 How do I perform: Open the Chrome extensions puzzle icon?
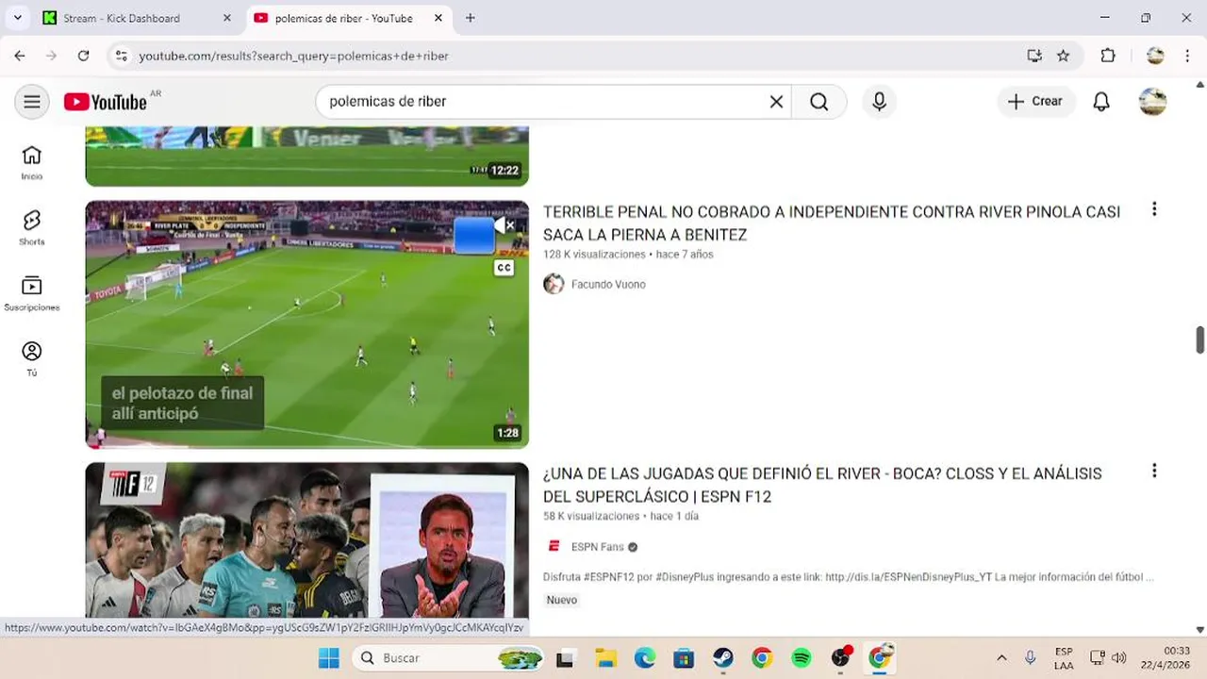[x=1108, y=56]
